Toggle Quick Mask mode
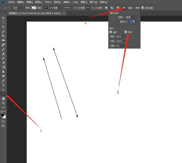This screenshot has height=163, width=182. point(3,122)
